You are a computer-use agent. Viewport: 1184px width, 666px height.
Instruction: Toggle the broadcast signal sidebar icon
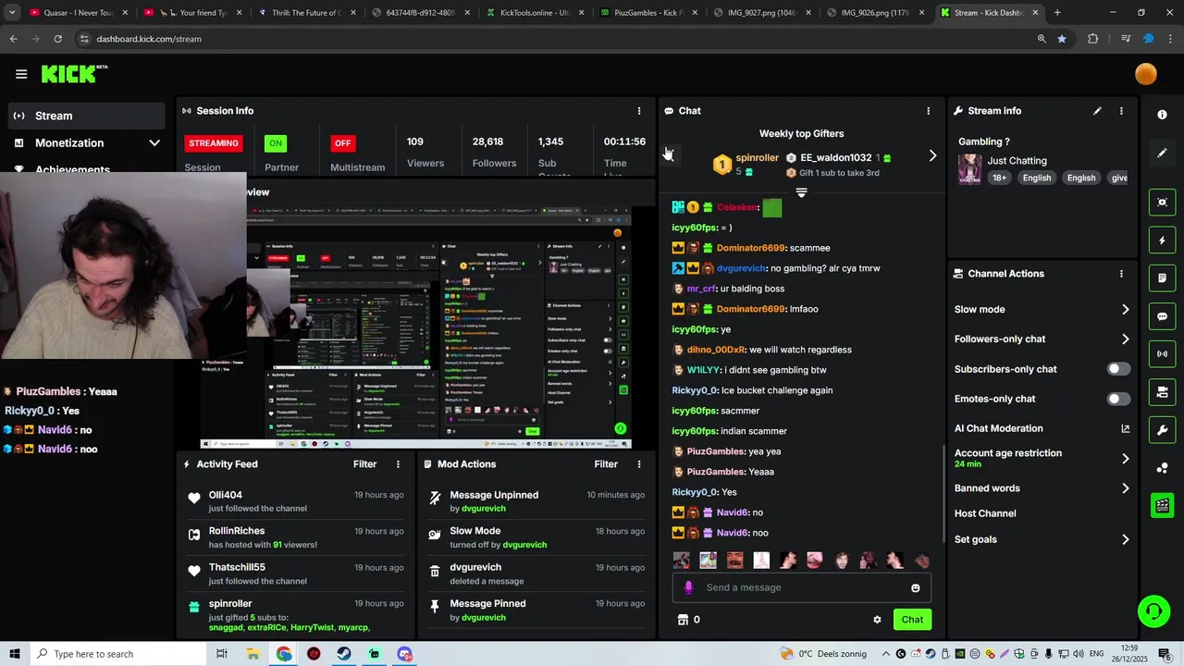1162,354
